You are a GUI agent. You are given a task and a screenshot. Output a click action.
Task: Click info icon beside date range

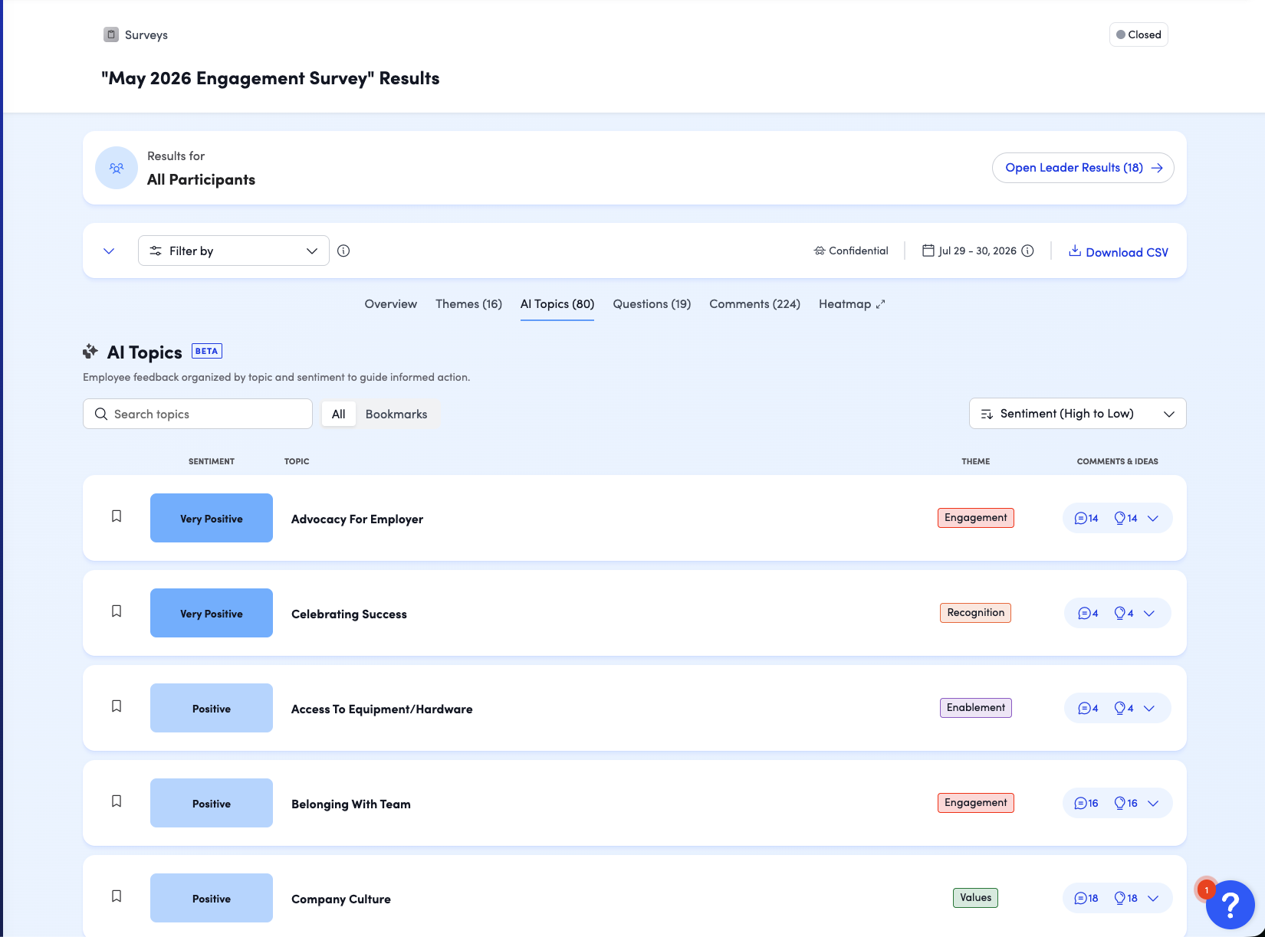[1028, 251]
